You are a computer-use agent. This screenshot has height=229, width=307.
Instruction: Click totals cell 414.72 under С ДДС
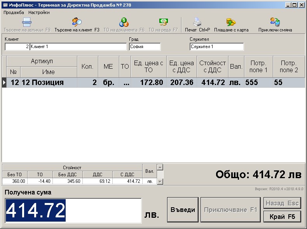127,181
